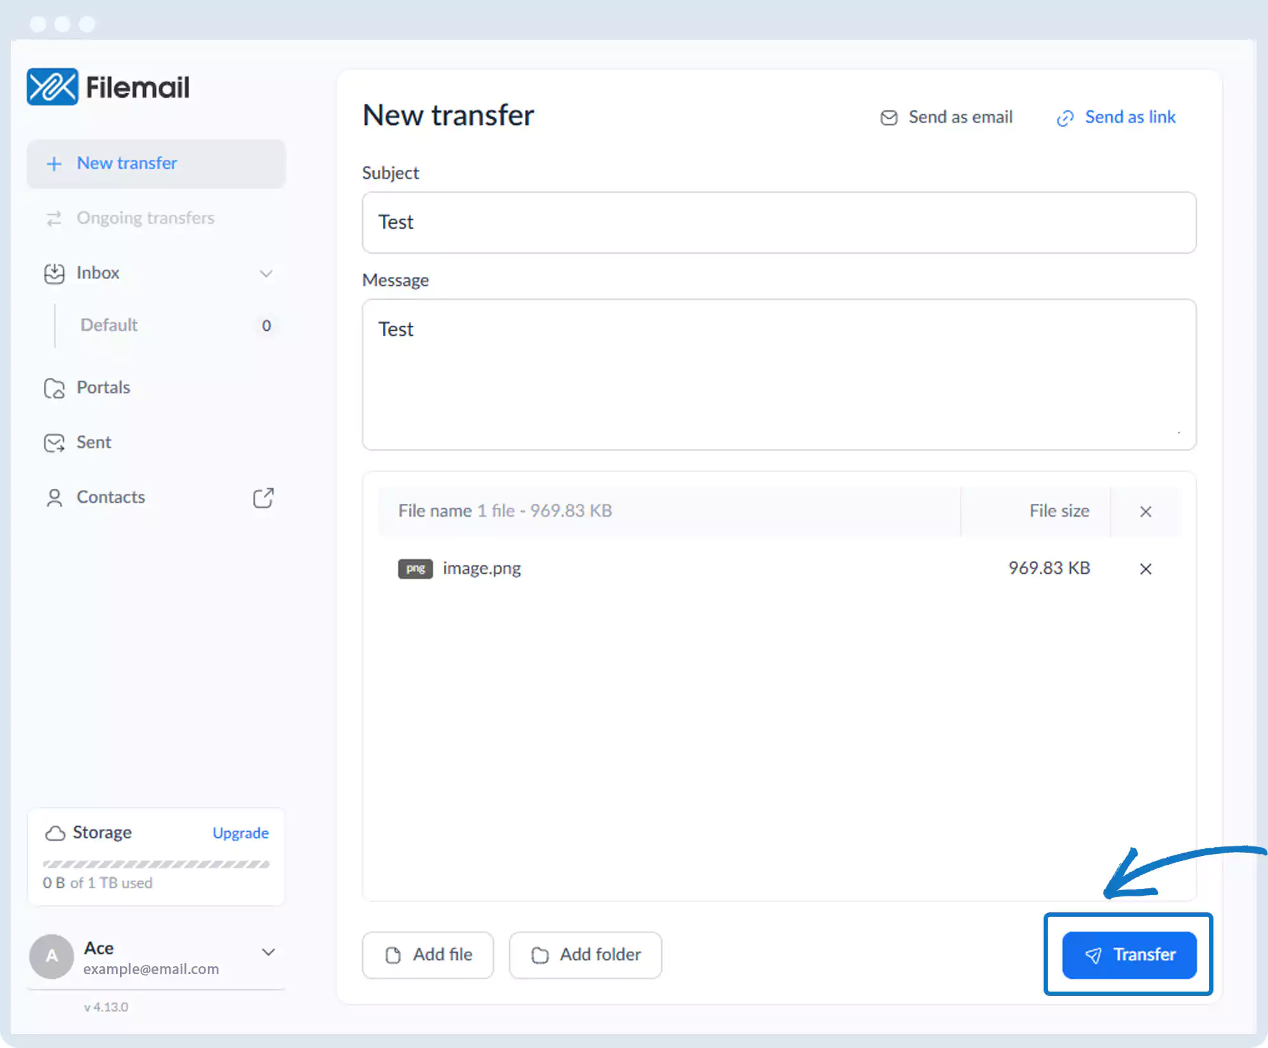Expand the Ace account dropdown
The width and height of the screenshot is (1268, 1048).
point(268,952)
